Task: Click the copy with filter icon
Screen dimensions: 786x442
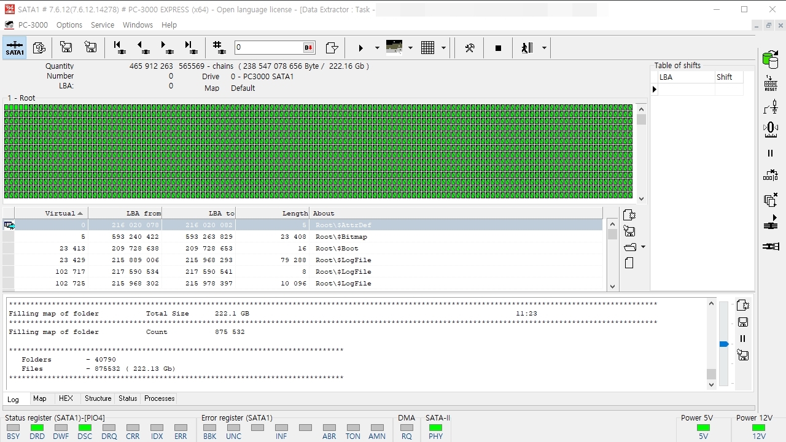Action: [x=332, y=48]
